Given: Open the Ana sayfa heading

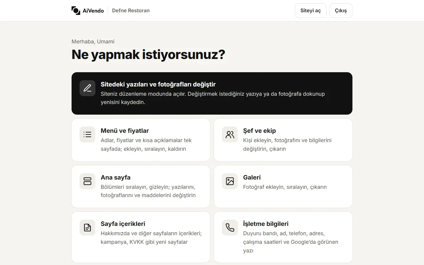Looking at the screenshot, I should tap(116, 178).
